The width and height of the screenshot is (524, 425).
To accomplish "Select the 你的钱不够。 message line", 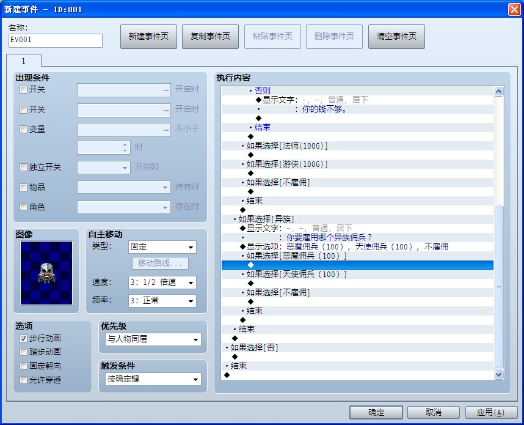I will coord(357,109).
